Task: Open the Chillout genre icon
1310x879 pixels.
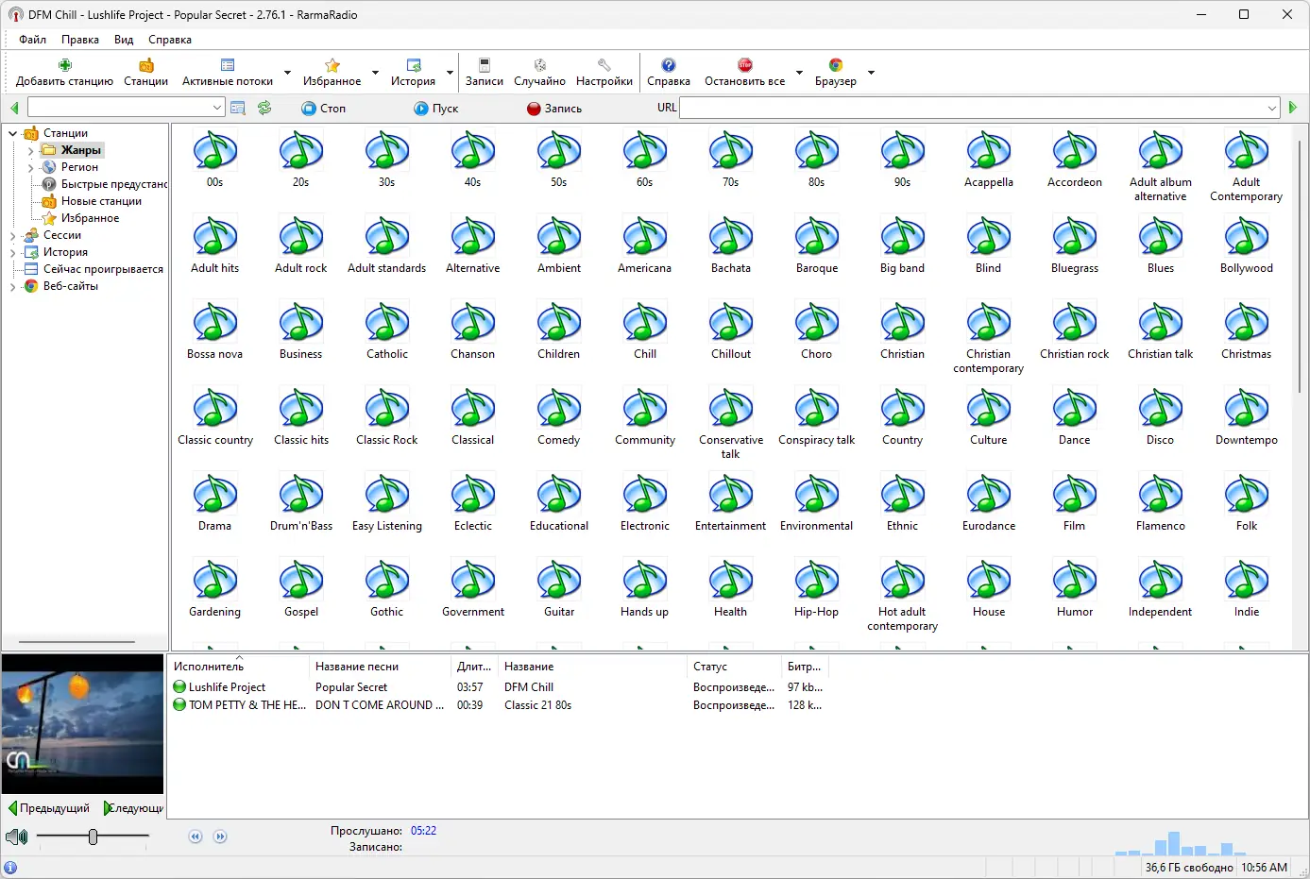Action: [x=730, y=324]
